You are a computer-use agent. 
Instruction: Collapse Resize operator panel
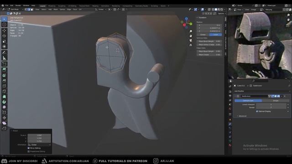click(15, 131)
